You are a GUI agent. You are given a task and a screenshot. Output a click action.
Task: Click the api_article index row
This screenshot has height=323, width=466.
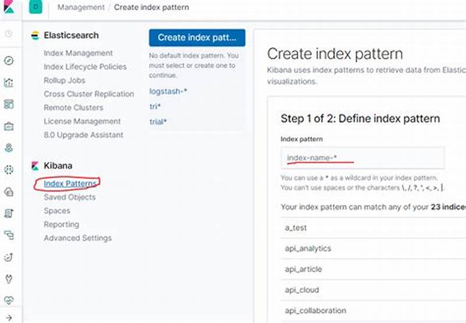[373, 269]
